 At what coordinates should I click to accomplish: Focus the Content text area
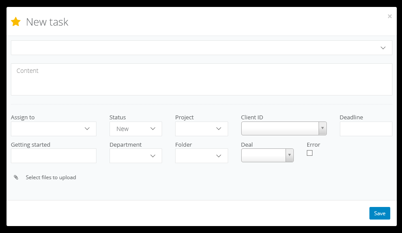(201, 79)
